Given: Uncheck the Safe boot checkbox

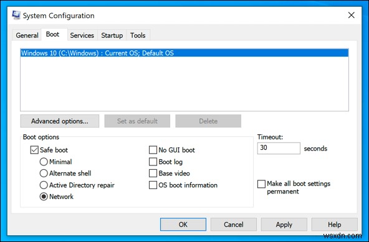Looking at the screenshot, I should (34, 150).
